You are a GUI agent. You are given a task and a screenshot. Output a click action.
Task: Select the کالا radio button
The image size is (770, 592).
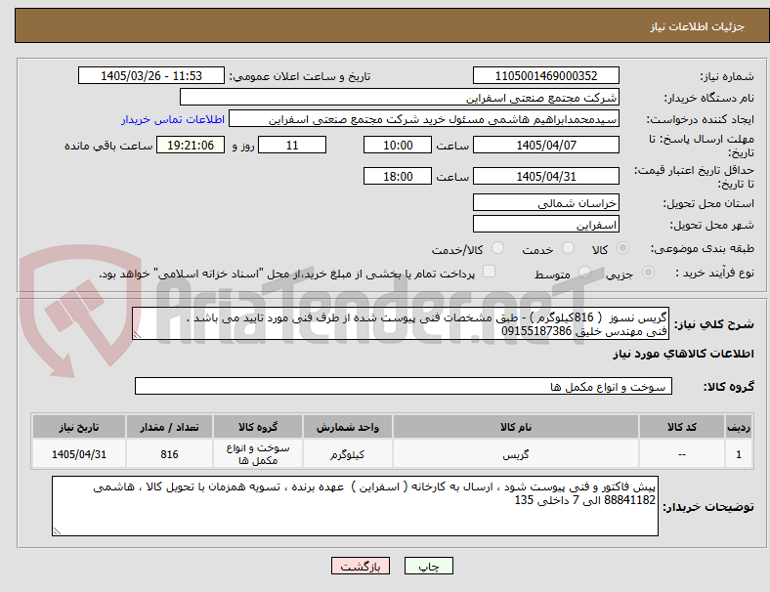(622, 248)
